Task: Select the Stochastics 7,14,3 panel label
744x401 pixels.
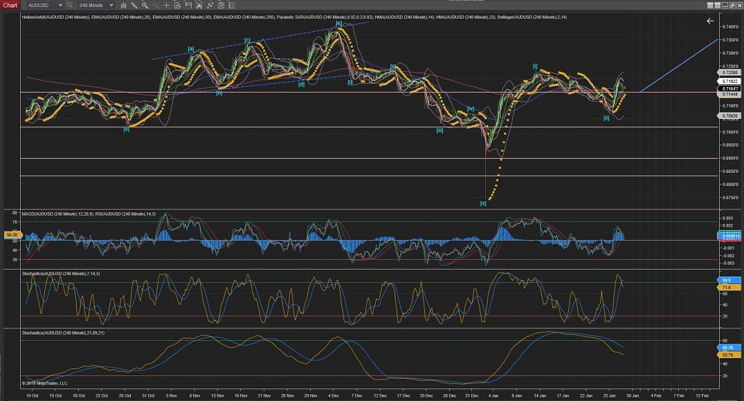Action: 61,274
